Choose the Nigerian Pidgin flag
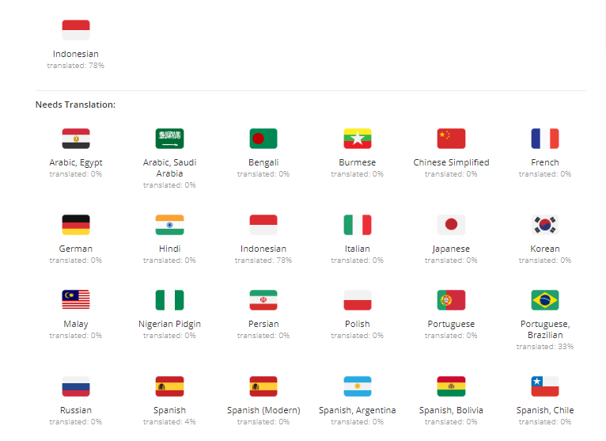Screen dimensions: 606x441 169,300
